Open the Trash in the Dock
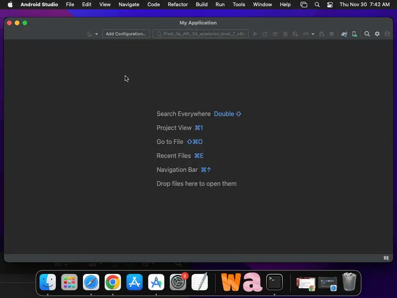The image size is (397, 298). click(x=349, y=282)
